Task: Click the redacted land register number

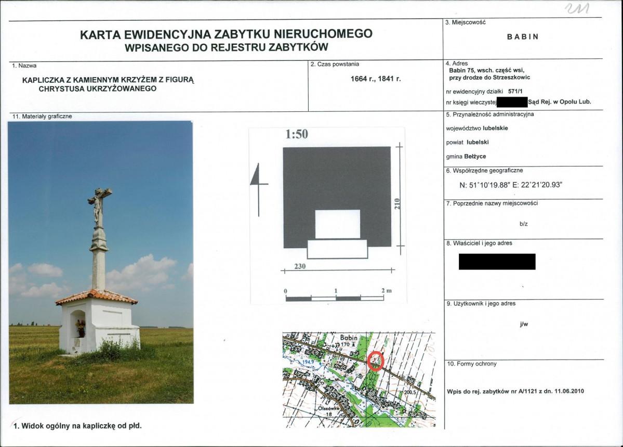Action: [x=512, y=102]
